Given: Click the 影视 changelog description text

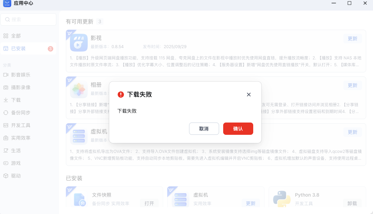Looking at the screenshot, I should pyautogui.click(x=216, y=61).
